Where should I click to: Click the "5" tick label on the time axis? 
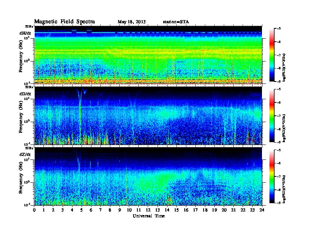click(x=82, y=210)
